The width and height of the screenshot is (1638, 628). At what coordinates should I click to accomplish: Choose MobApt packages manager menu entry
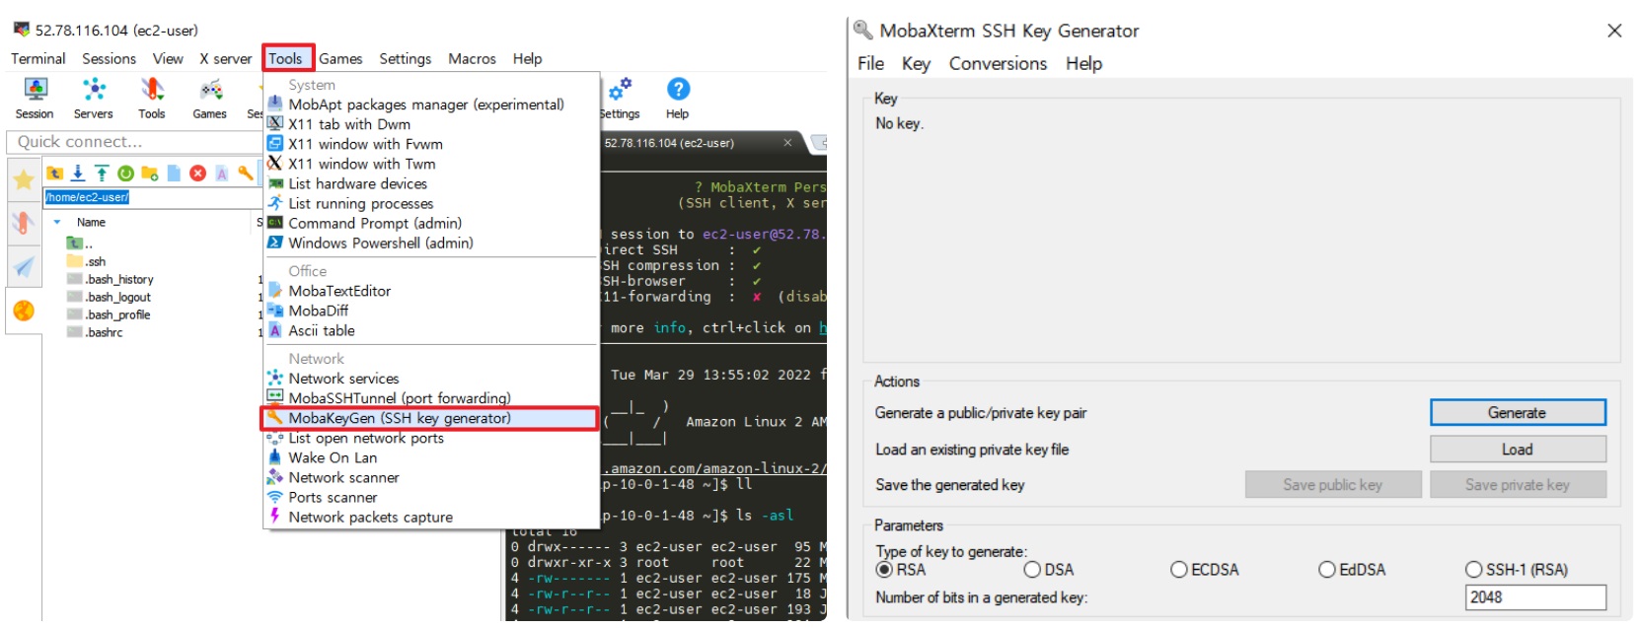430,105
